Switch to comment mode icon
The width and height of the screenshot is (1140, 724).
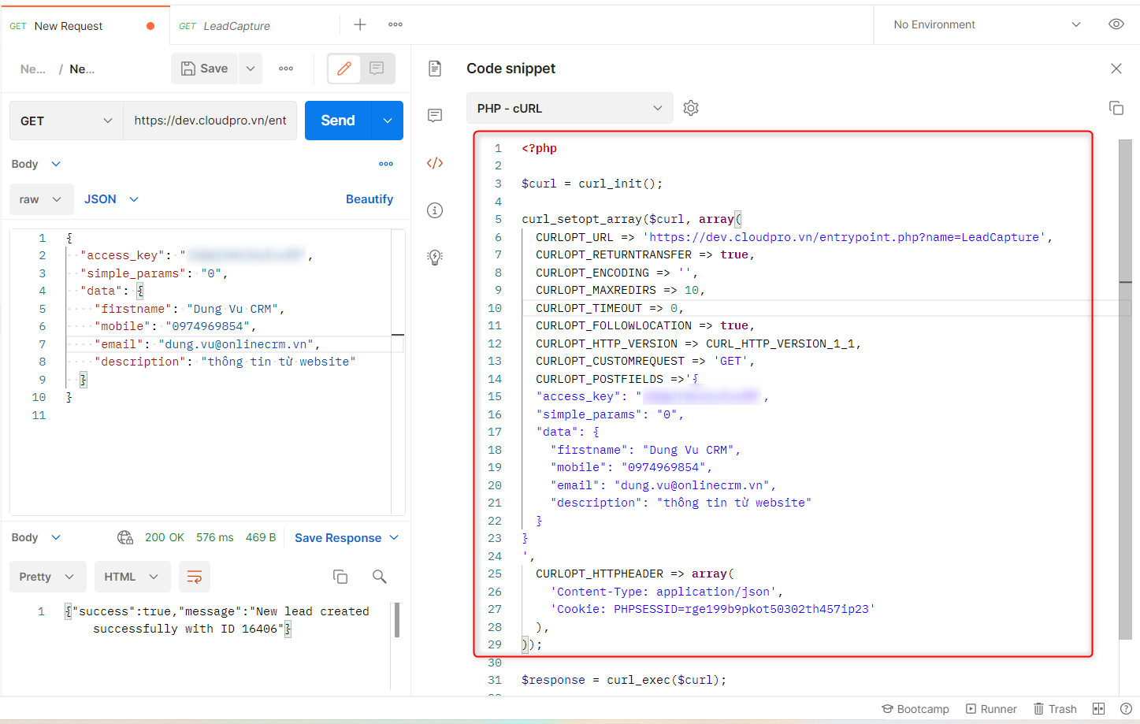(377, 69)
